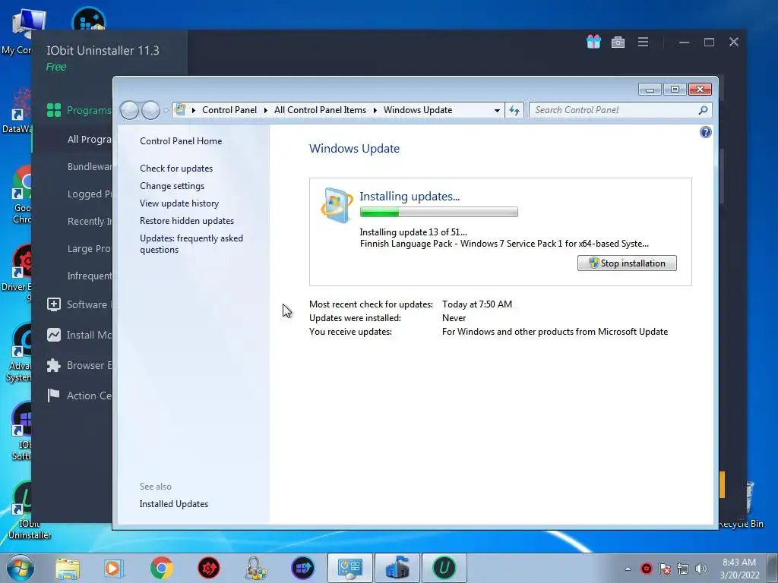Screen dimensions: 778x583
Task: Click the Action Center flag icon in IObit sidebar
Action: [x=54, y=395]
